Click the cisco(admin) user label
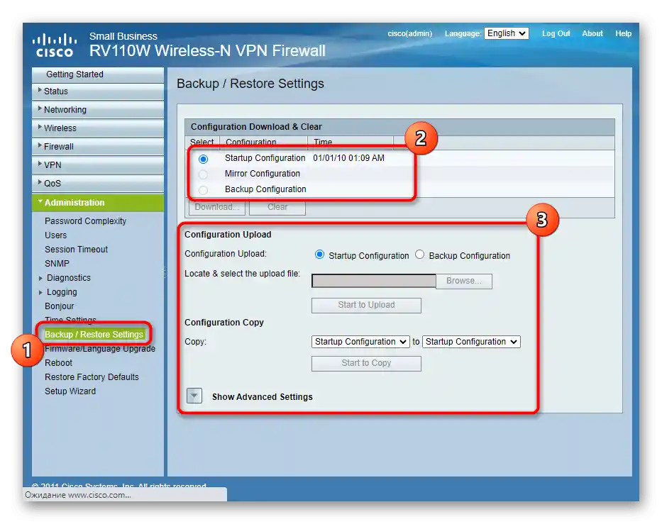 coord(409,34)
